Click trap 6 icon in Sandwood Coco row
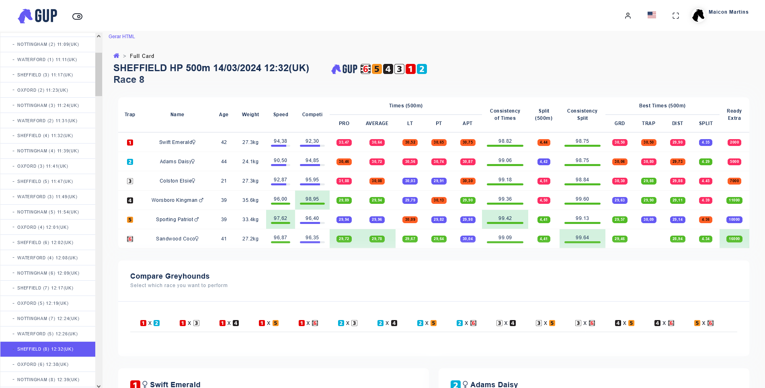765x388 pixels. pos(130,239)
